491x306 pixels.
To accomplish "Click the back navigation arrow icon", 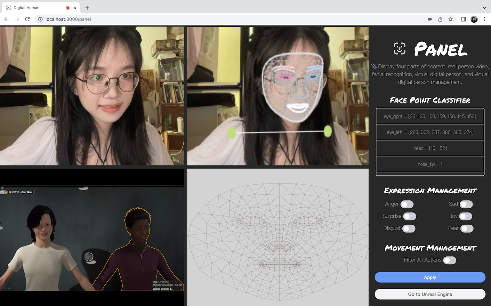I will pos(6,19).
